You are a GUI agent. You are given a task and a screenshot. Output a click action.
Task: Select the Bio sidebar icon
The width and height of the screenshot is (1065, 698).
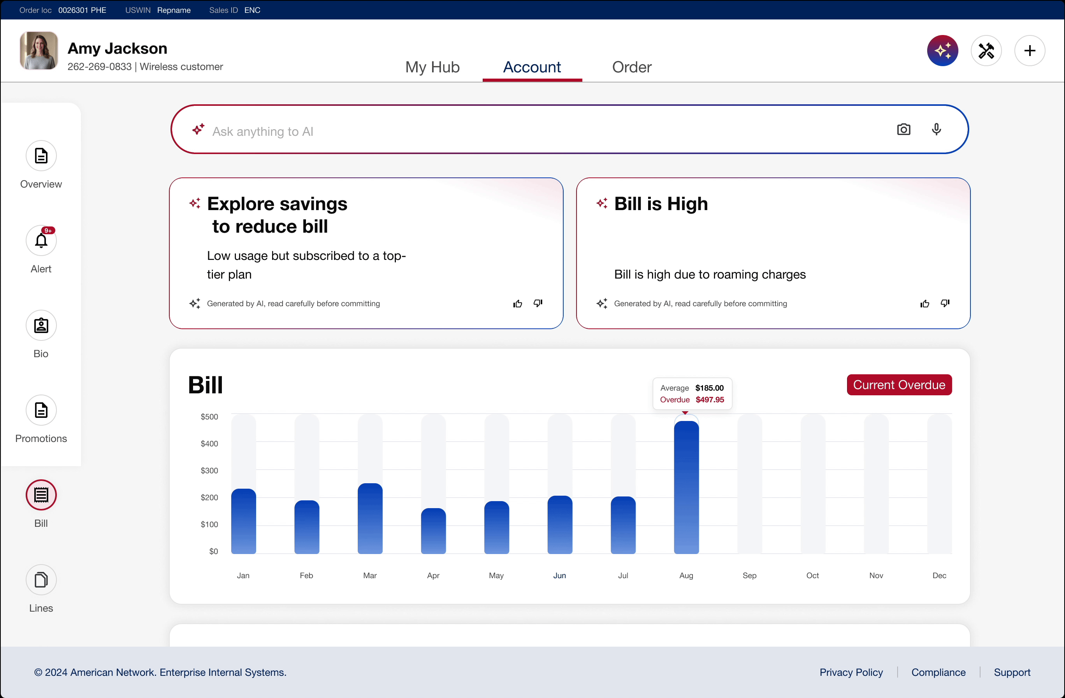(41, 325)
